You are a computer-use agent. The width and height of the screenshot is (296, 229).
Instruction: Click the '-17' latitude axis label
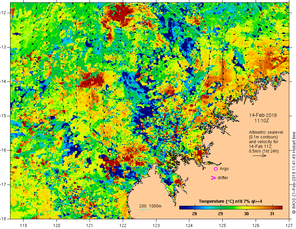pyautogui.click(x=3, y=185)
